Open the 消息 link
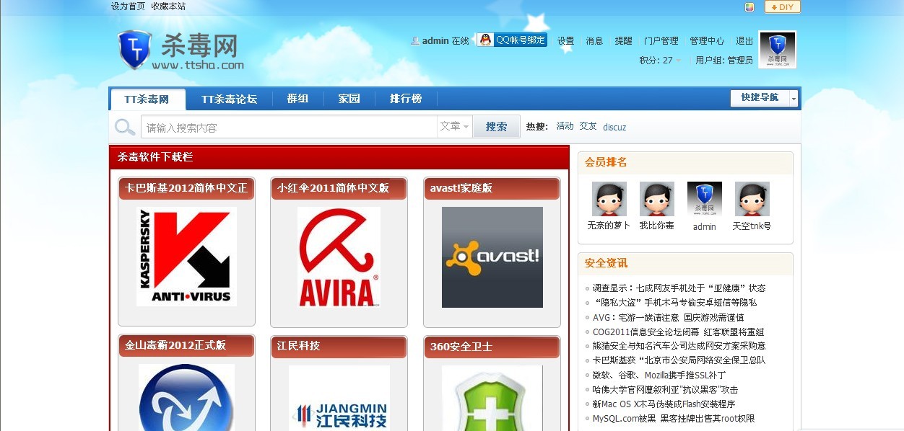 [594, 41]
